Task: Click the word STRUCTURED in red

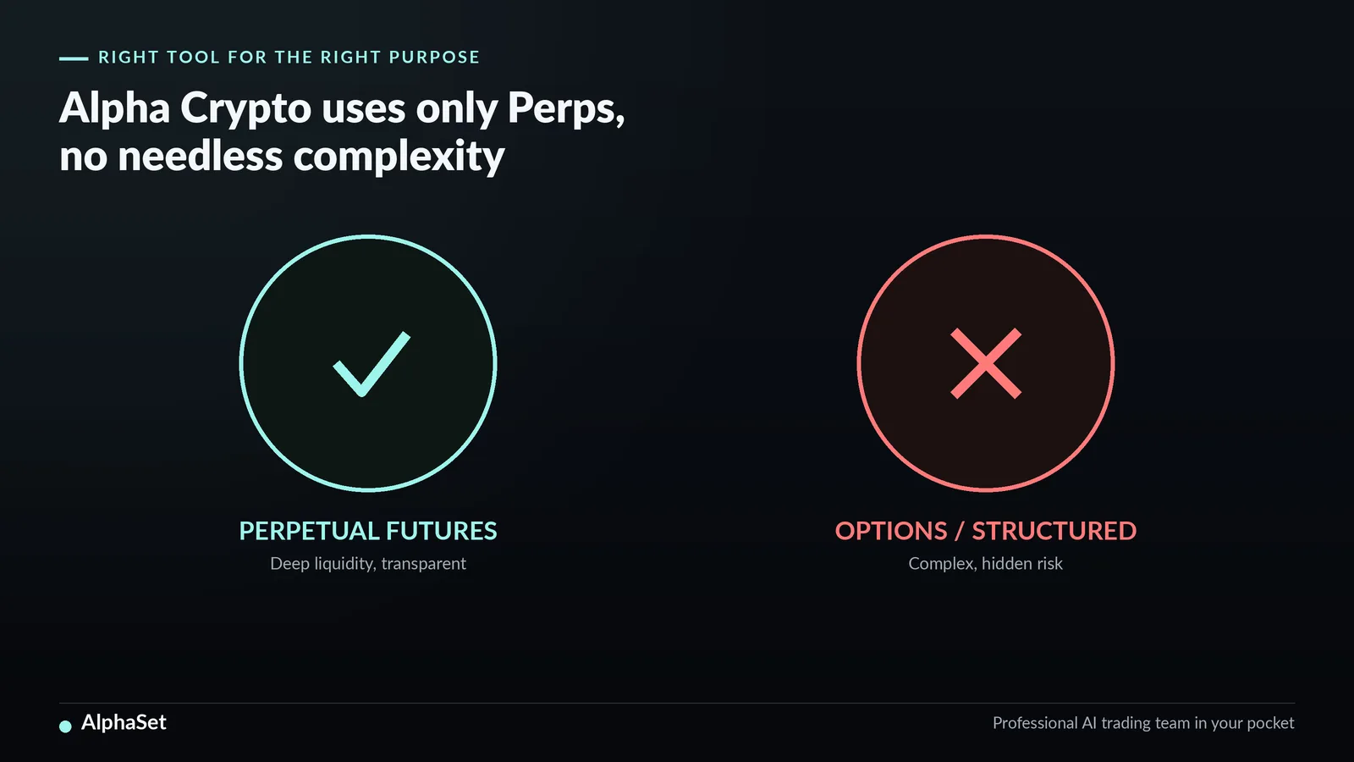Action: [x=1054, y=531]
